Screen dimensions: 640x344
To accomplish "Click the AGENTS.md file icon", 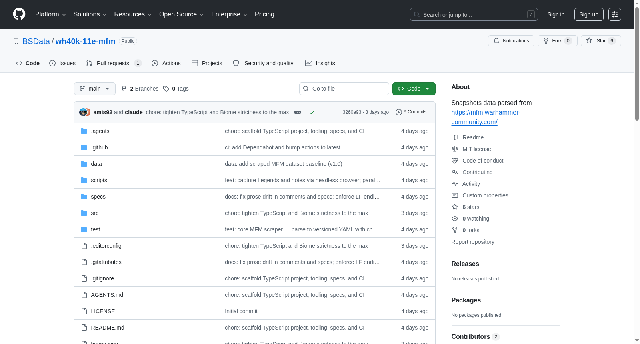I will [x=84, y=295].
